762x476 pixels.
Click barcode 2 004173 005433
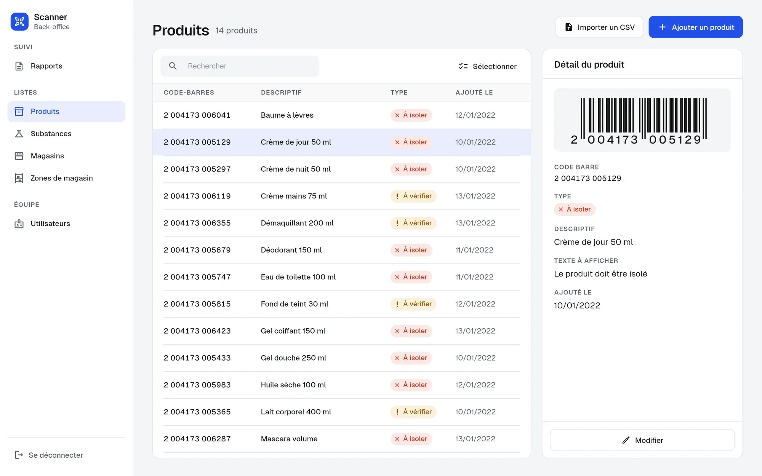tap(197, 358)
